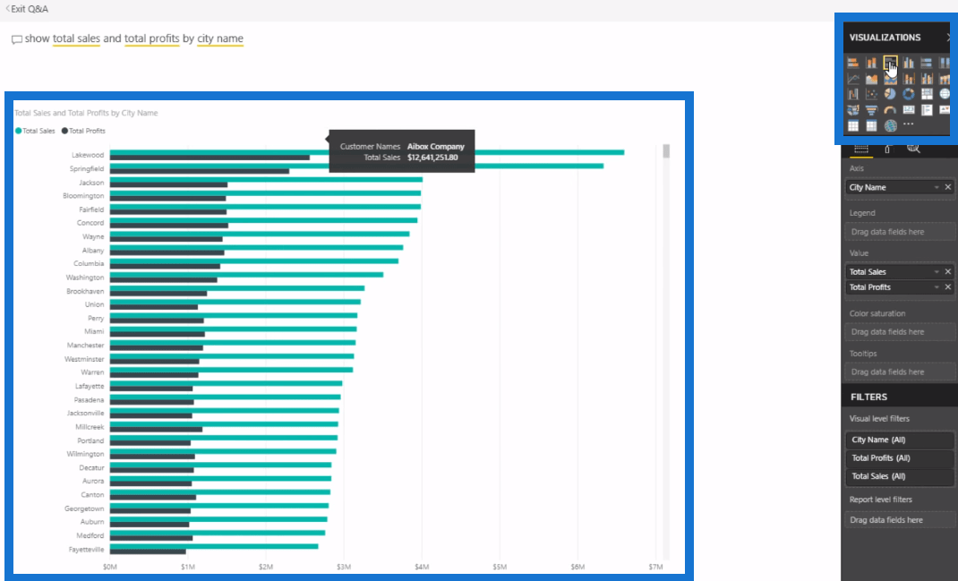The width and height of the screenshot is (958, 581).
Task: Click the Total Sales legend marker
Action: [18, 131]
